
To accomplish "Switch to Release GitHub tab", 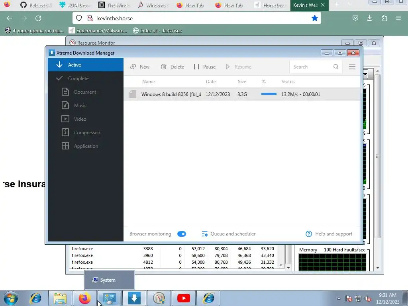I will point(36,5).
